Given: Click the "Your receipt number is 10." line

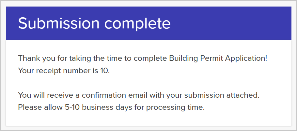Looking at the screenshot, I should 64,71.
